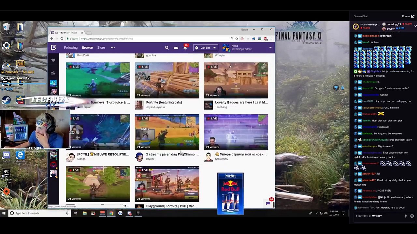Open the Twitch search magnifier
The image size is (417, 234).
[167, 48]
